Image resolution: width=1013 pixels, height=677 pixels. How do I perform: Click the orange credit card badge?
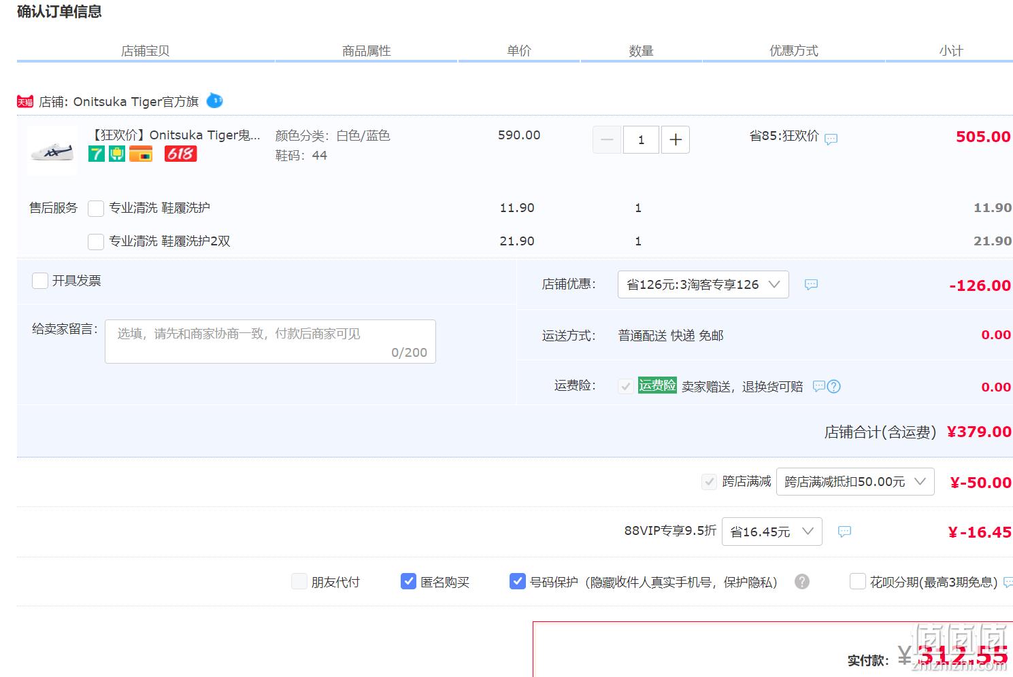tap(141, 154)
